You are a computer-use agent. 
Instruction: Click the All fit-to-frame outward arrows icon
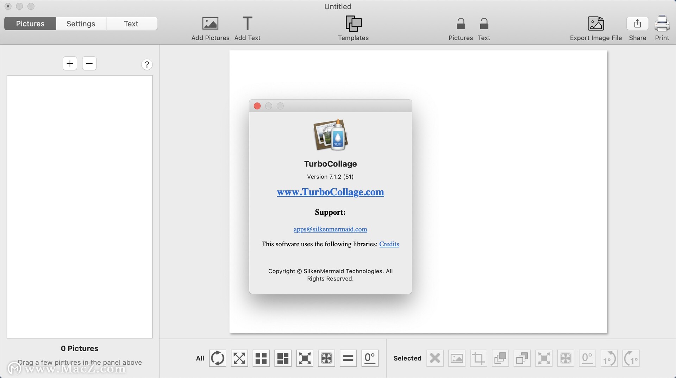click(305, 358)
